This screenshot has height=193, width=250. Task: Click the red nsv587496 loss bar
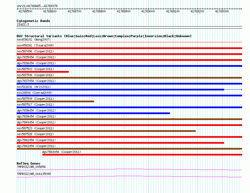tap(129, 54)
